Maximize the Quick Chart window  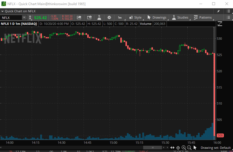coord(214,4)
